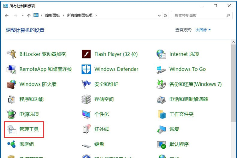Expand the chevron before 控制面板 breadcrumb
Viewport: 237px width, 158px height.
(41, 15)
